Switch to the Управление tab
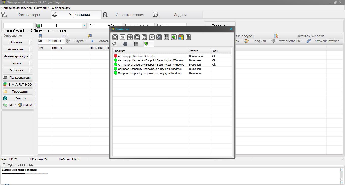The width and height of the screenshot is (345, 185). pyautogui.click(x=76, y=15)
